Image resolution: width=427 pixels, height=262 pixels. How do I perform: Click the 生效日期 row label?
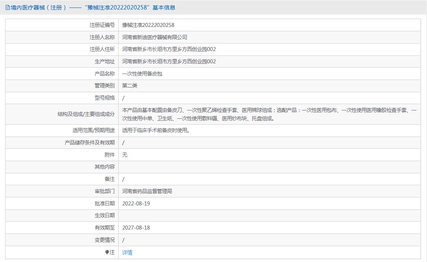(x=104, y=215)
